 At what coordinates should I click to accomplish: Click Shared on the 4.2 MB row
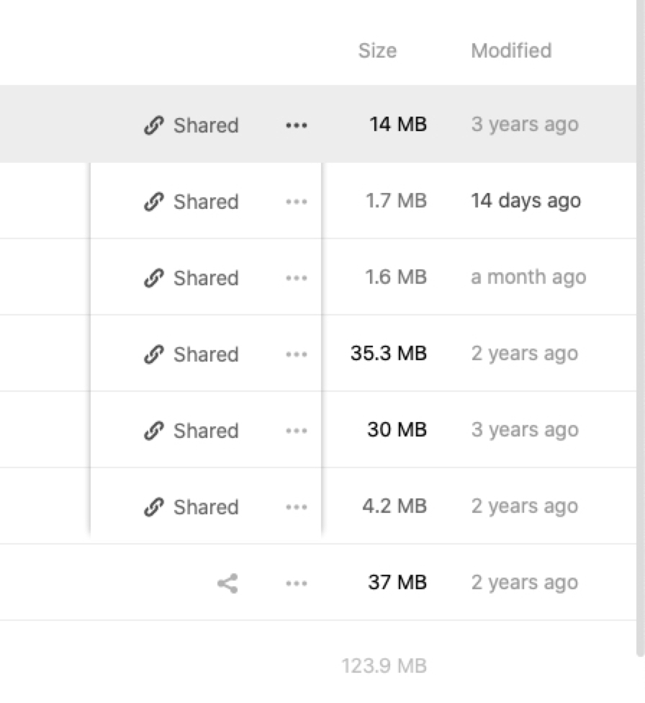tap(205, 507)
